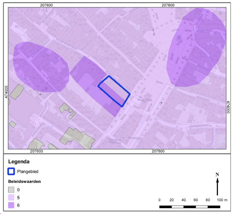This screenshot has height=214, width=232.
Task: Click the dark purple swatch for value 6
Action: click(x=12, y=205)
